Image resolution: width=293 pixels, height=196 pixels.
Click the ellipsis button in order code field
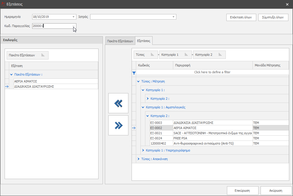[x=74, y=26]
